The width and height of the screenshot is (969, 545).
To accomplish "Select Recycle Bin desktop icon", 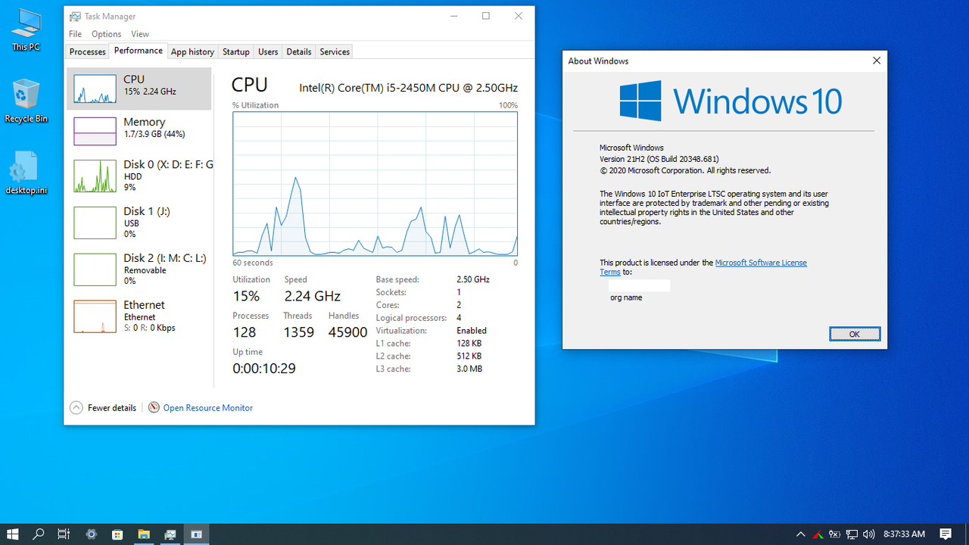I will 26,101.
